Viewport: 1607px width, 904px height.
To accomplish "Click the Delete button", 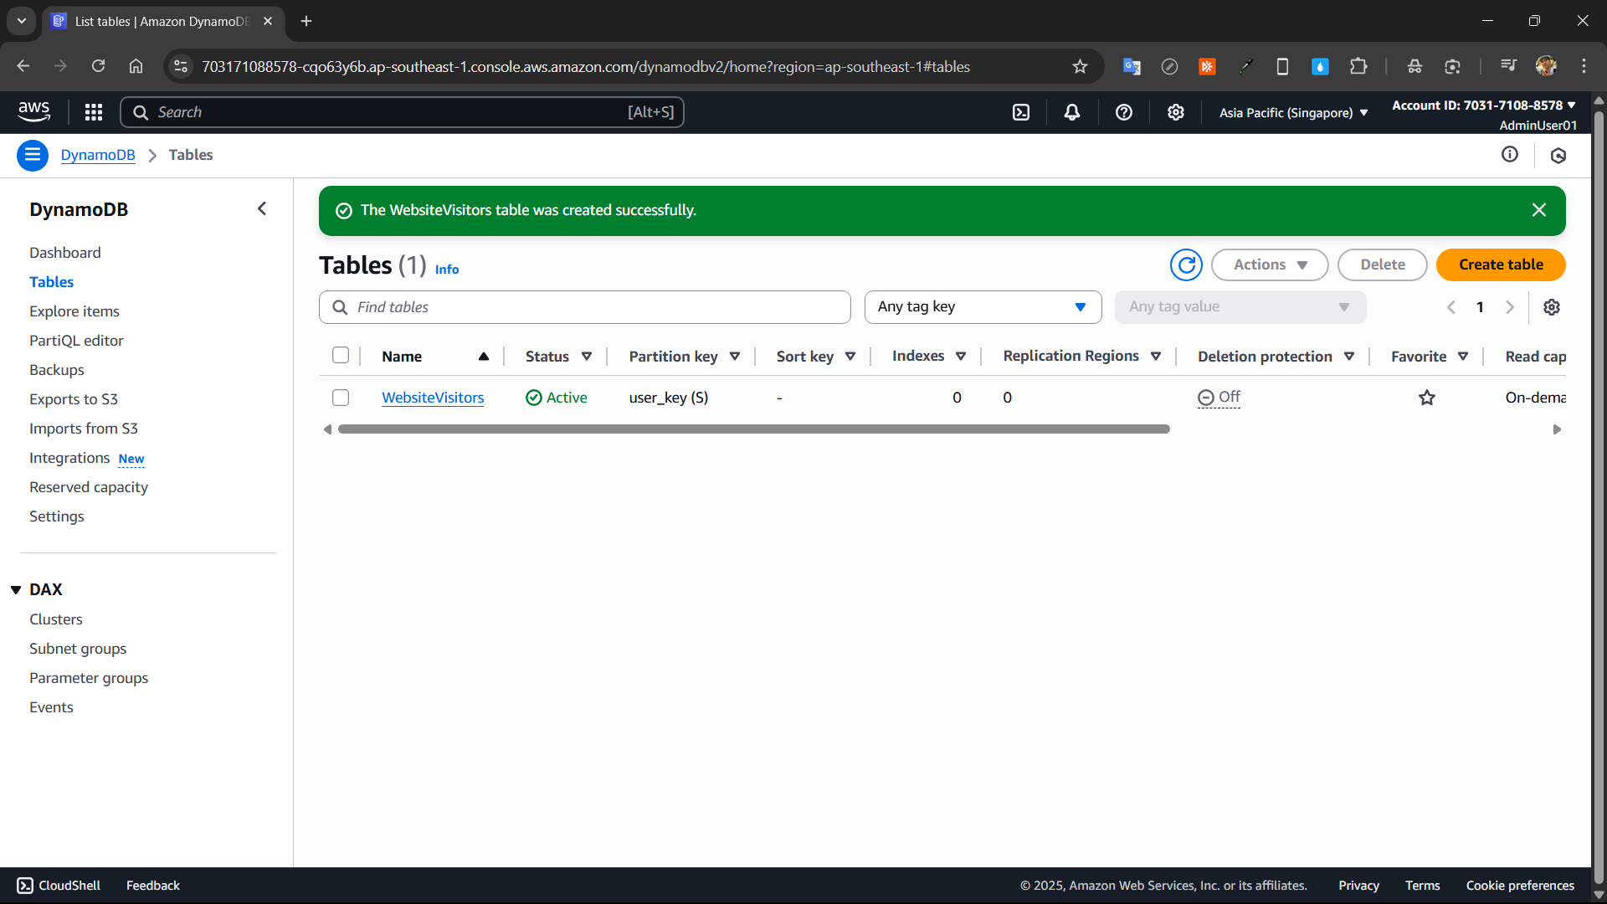I will [1383, 265].
